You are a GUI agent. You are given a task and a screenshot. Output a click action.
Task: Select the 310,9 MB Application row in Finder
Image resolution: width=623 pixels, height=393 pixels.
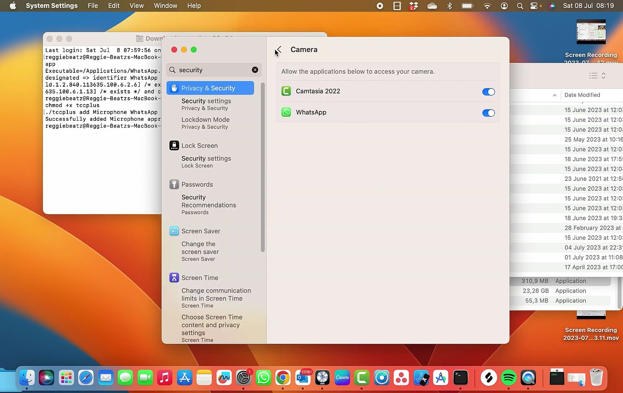pos(560,281)
